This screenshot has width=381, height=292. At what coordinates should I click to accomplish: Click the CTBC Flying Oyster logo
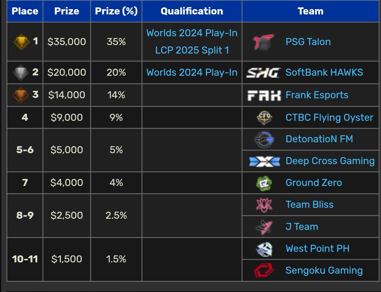coord(264,118)
